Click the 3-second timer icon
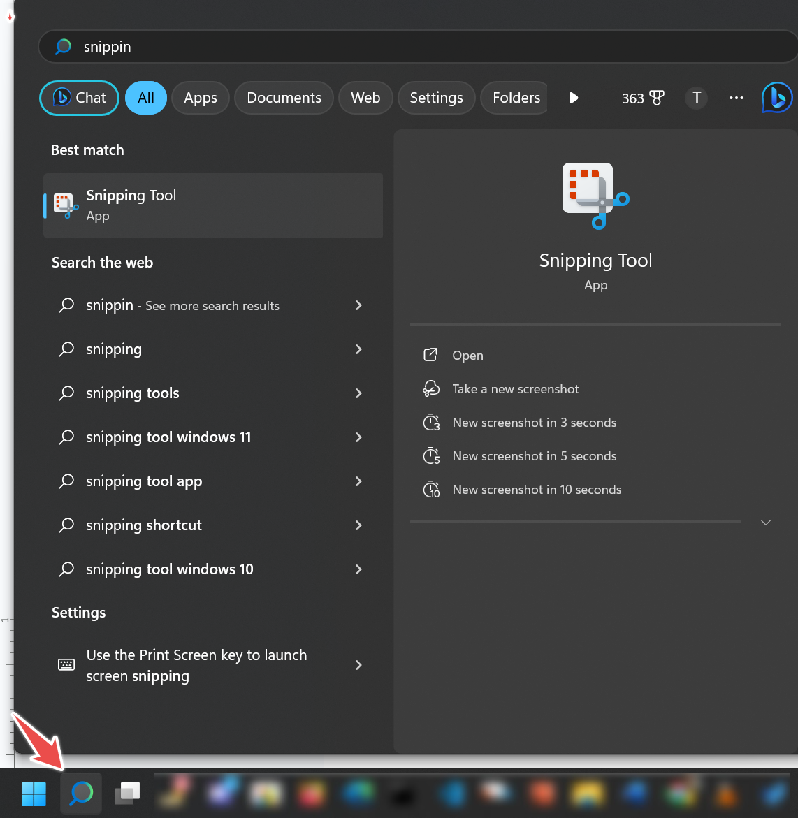The height and width of the screenshot is (818, 798). click(x=431, y=422)
